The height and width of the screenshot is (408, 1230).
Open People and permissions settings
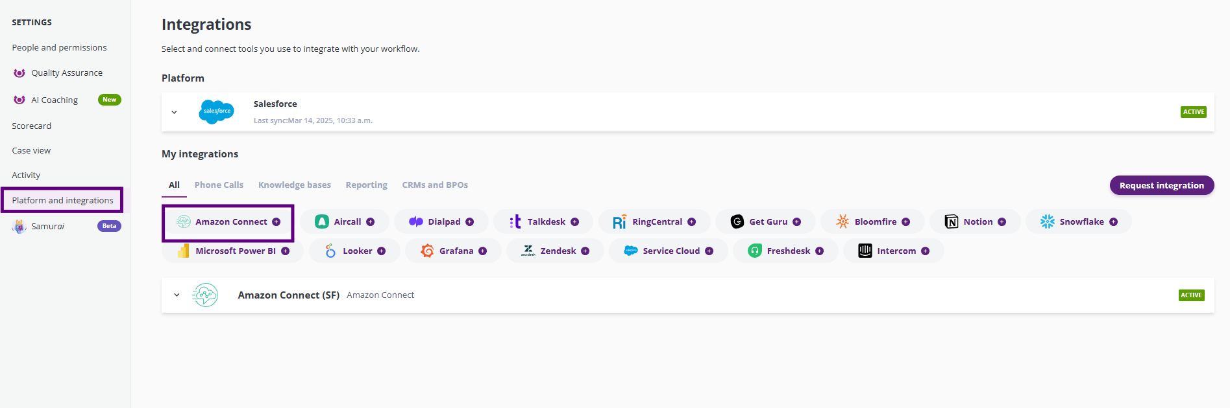tap(59, 48)
